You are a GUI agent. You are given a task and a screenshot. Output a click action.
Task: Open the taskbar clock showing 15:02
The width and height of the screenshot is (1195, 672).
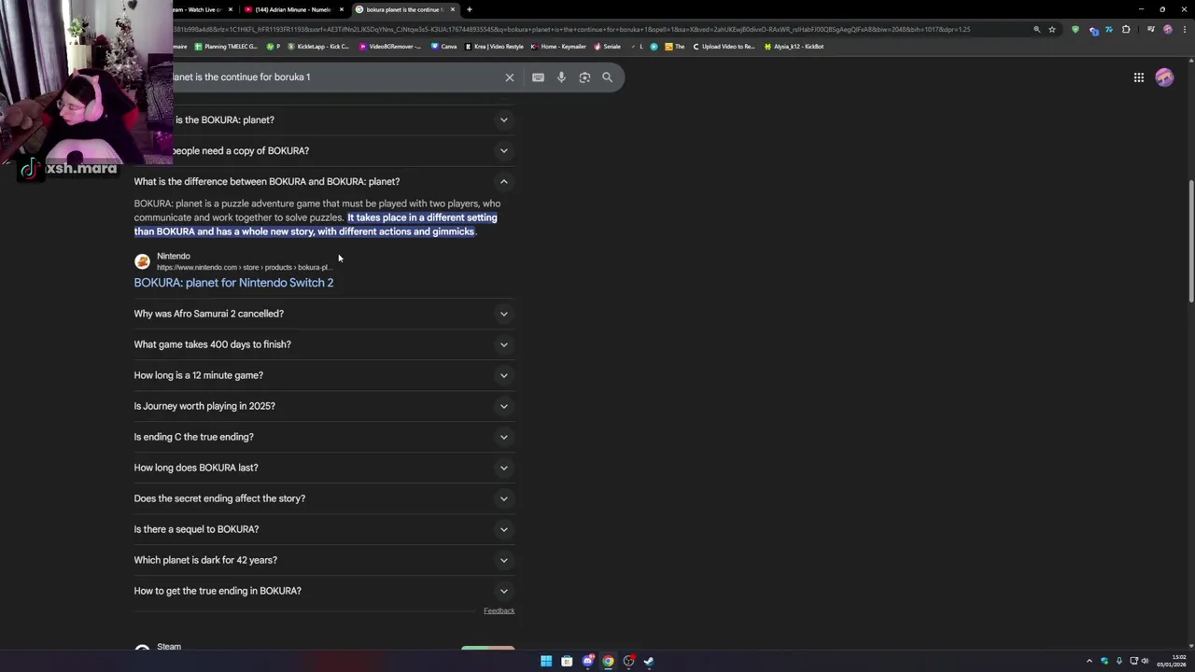tap(1172, 661)
